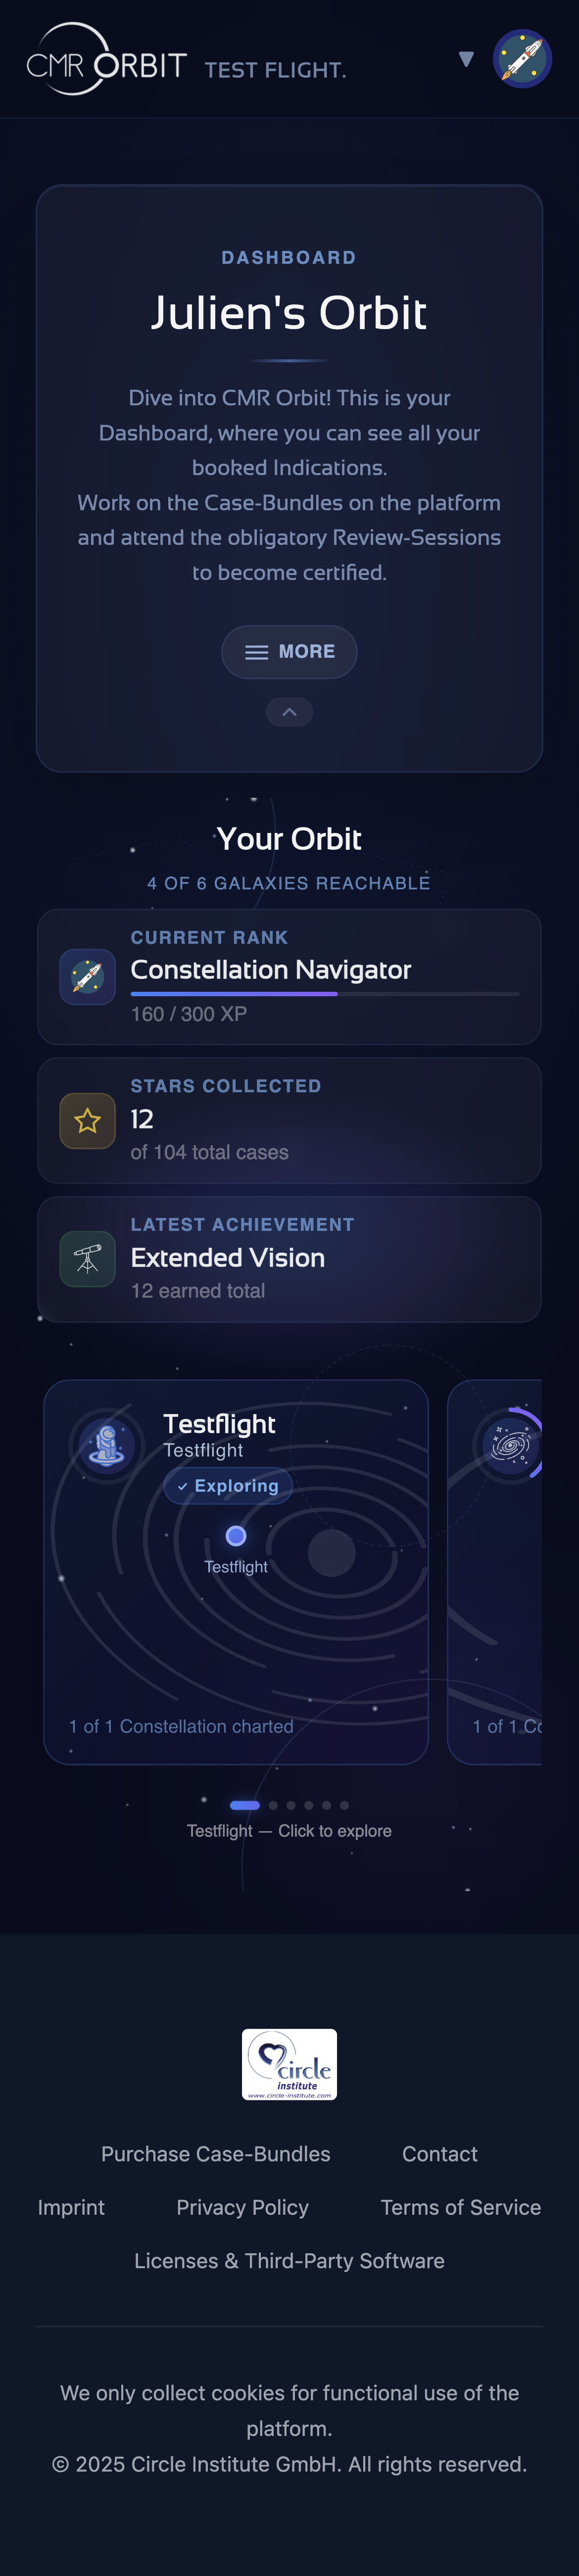Click the Testflight planet node on the orbit map
The width and height of the screenshot is (579, 2576).
click(x=236, y=1535)
